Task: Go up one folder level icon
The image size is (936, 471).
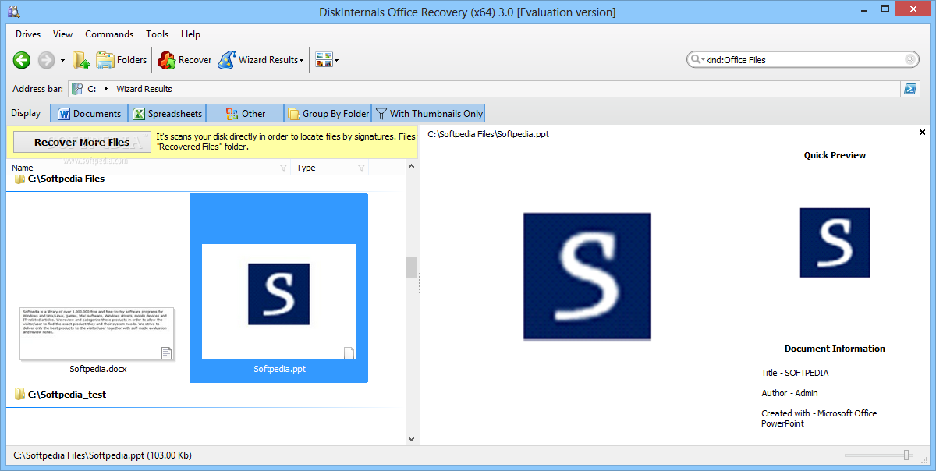Action: click(81, 60)
